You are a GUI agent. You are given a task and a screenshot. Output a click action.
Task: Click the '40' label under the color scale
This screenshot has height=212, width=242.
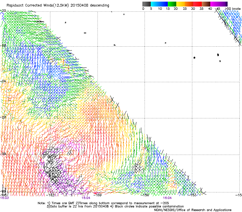pos(210,9)
